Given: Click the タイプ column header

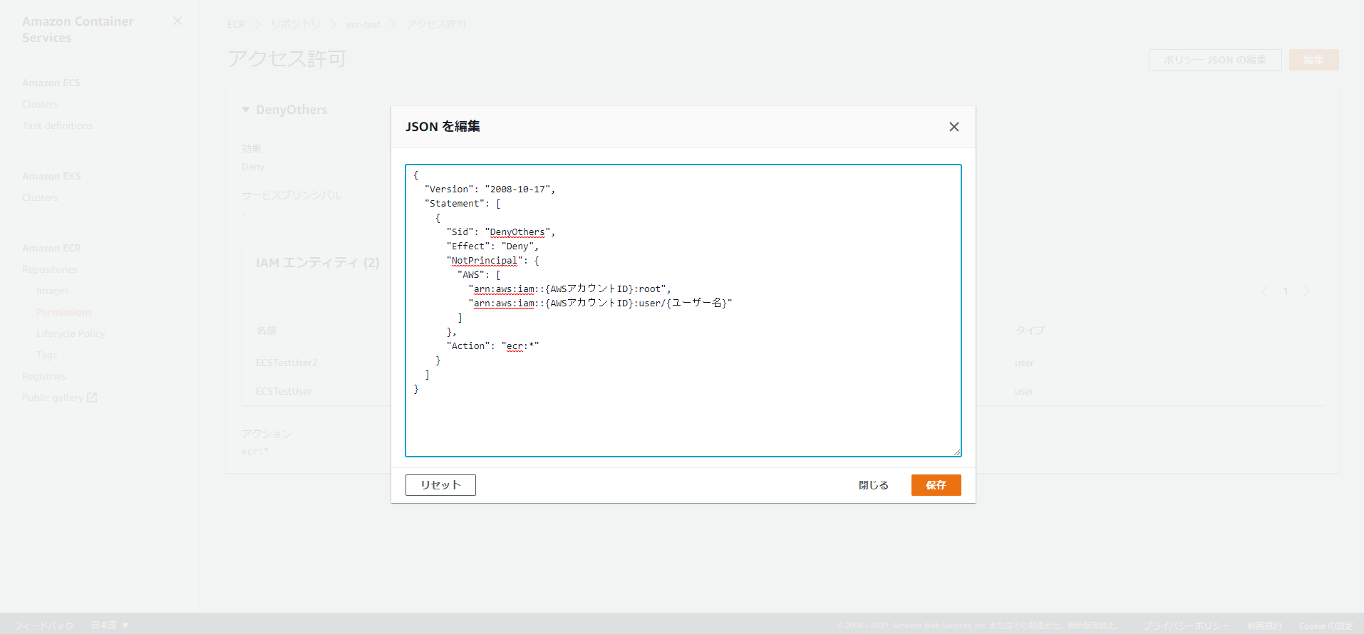Looking at the screenshot, I should tap(1030, 331).
